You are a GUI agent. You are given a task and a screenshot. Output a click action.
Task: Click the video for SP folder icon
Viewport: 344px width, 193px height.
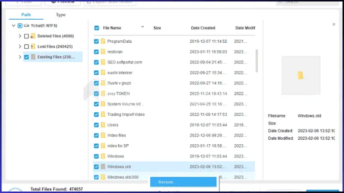tap(103, 146)
